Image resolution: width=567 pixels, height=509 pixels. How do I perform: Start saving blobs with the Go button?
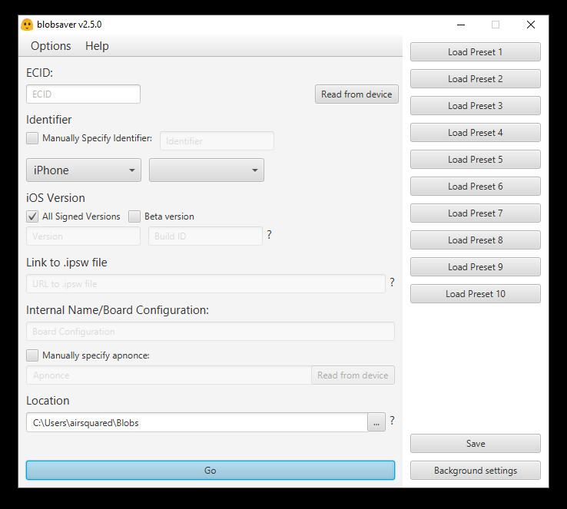(211, 471)
